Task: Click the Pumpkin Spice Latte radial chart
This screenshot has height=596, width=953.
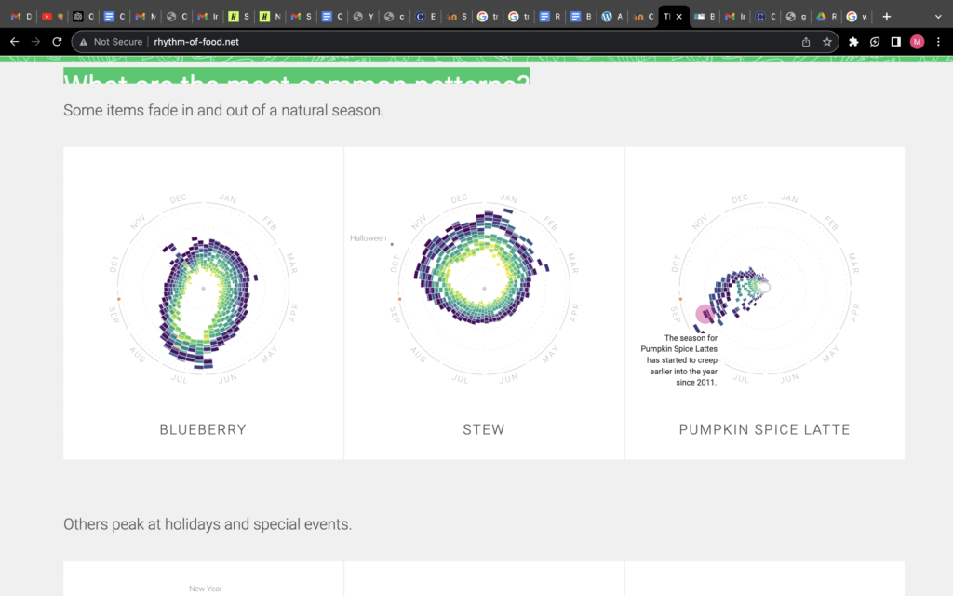Action: [x=765, y=289]
